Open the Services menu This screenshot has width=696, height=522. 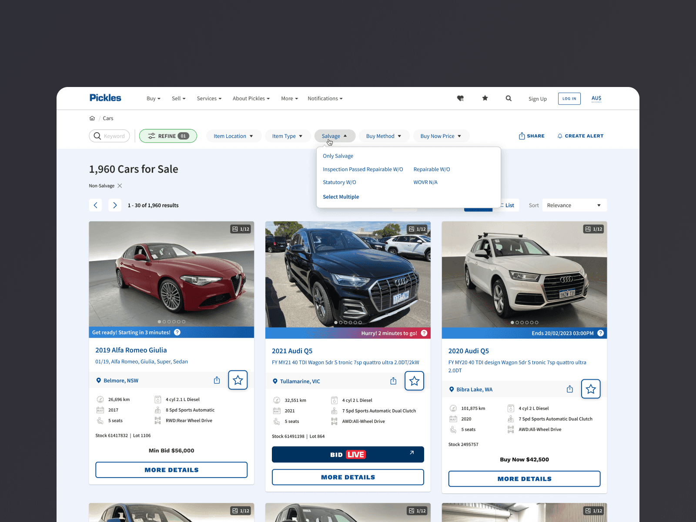point(209,99)
